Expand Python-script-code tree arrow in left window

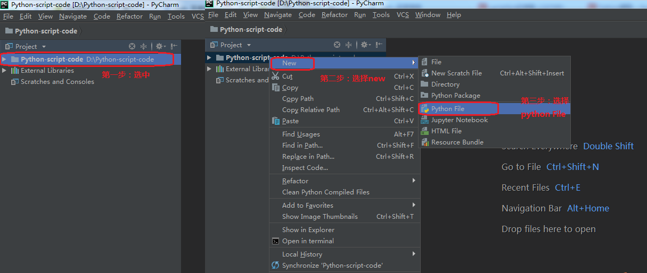[4, 59]
